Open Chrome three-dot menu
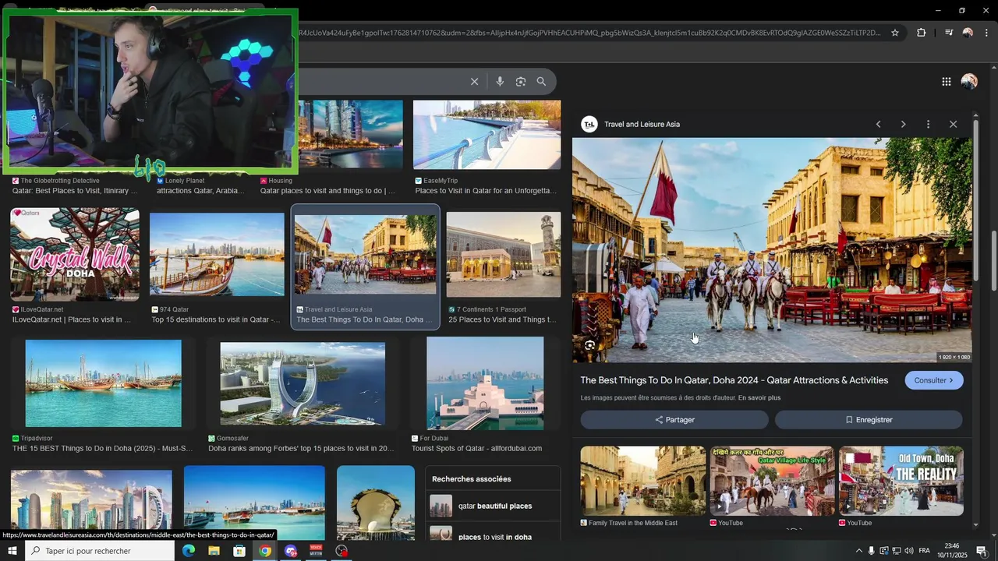Screen dimensions: 998x561 986,33
